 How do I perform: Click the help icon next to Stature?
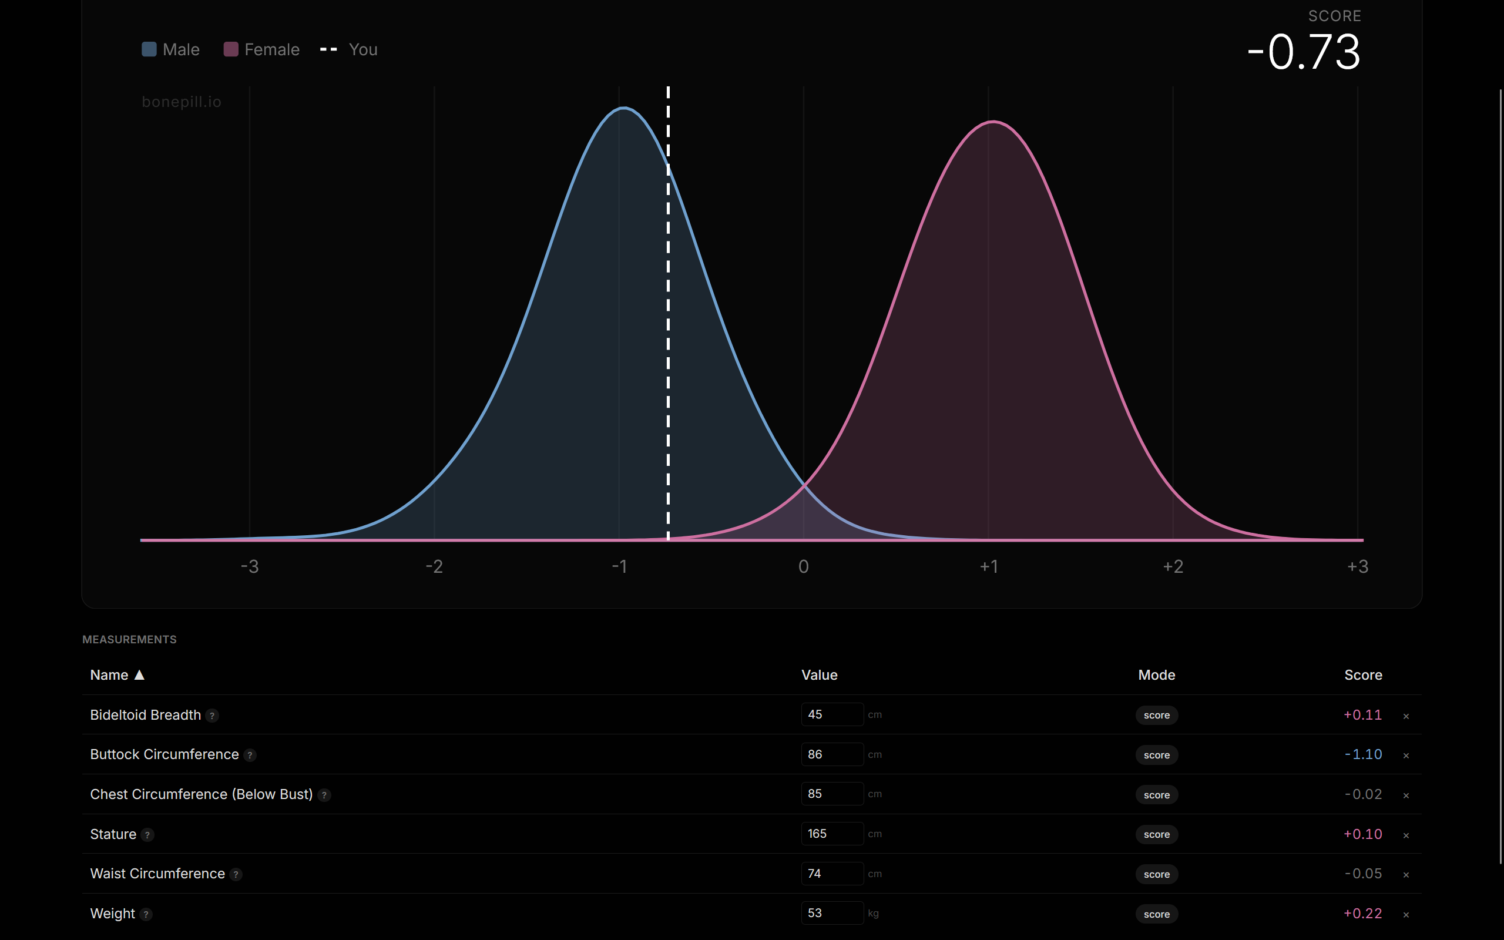pyautogui.click(x=147, y=835)
